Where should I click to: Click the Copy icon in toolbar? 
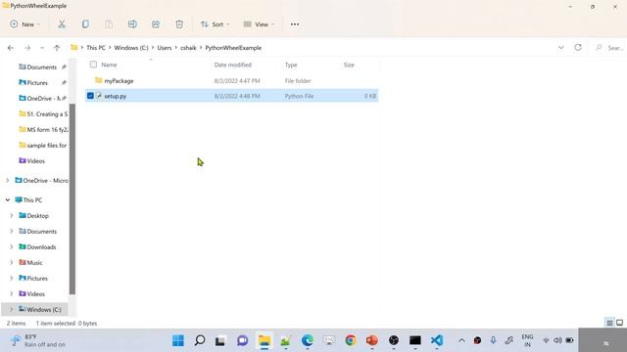coord(85,24)
